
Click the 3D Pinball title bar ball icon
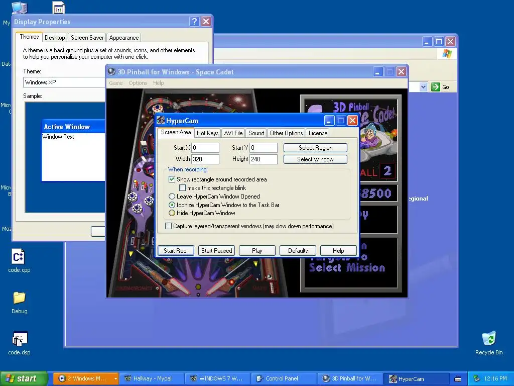111,71
